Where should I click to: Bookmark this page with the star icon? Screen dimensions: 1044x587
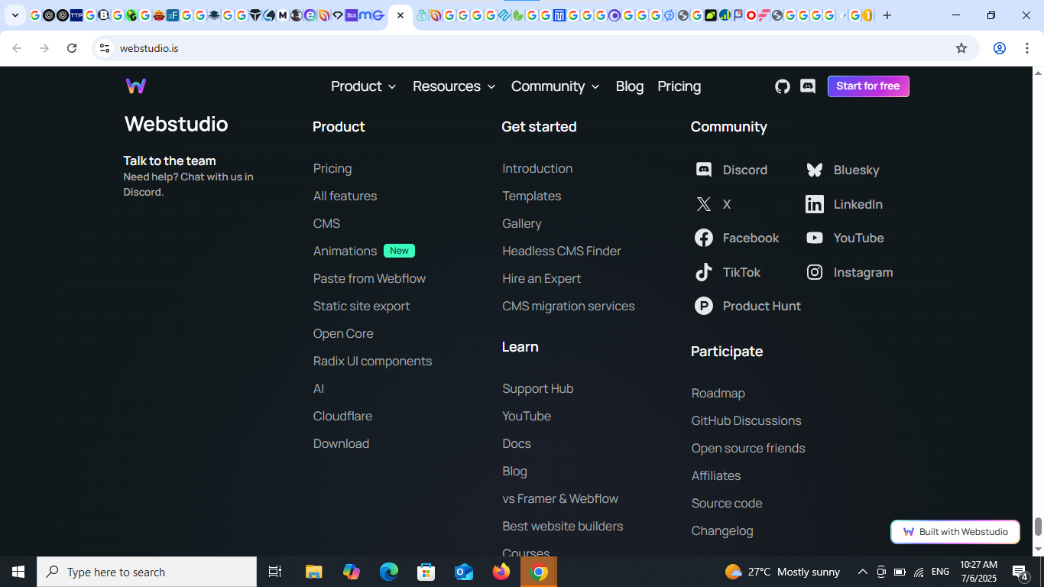point(961,48)
